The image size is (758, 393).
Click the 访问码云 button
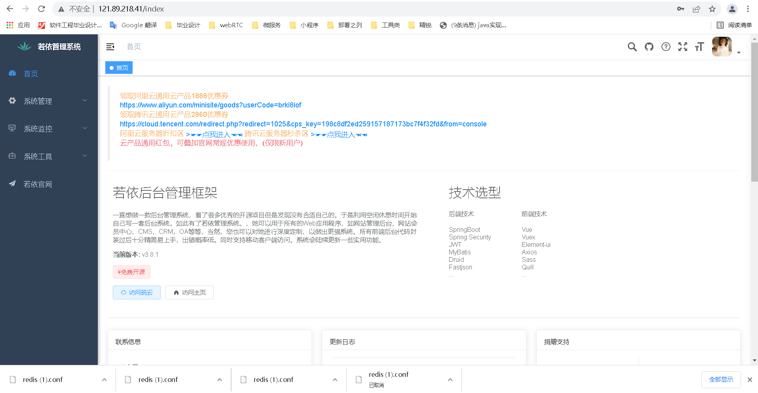point(137,292)
